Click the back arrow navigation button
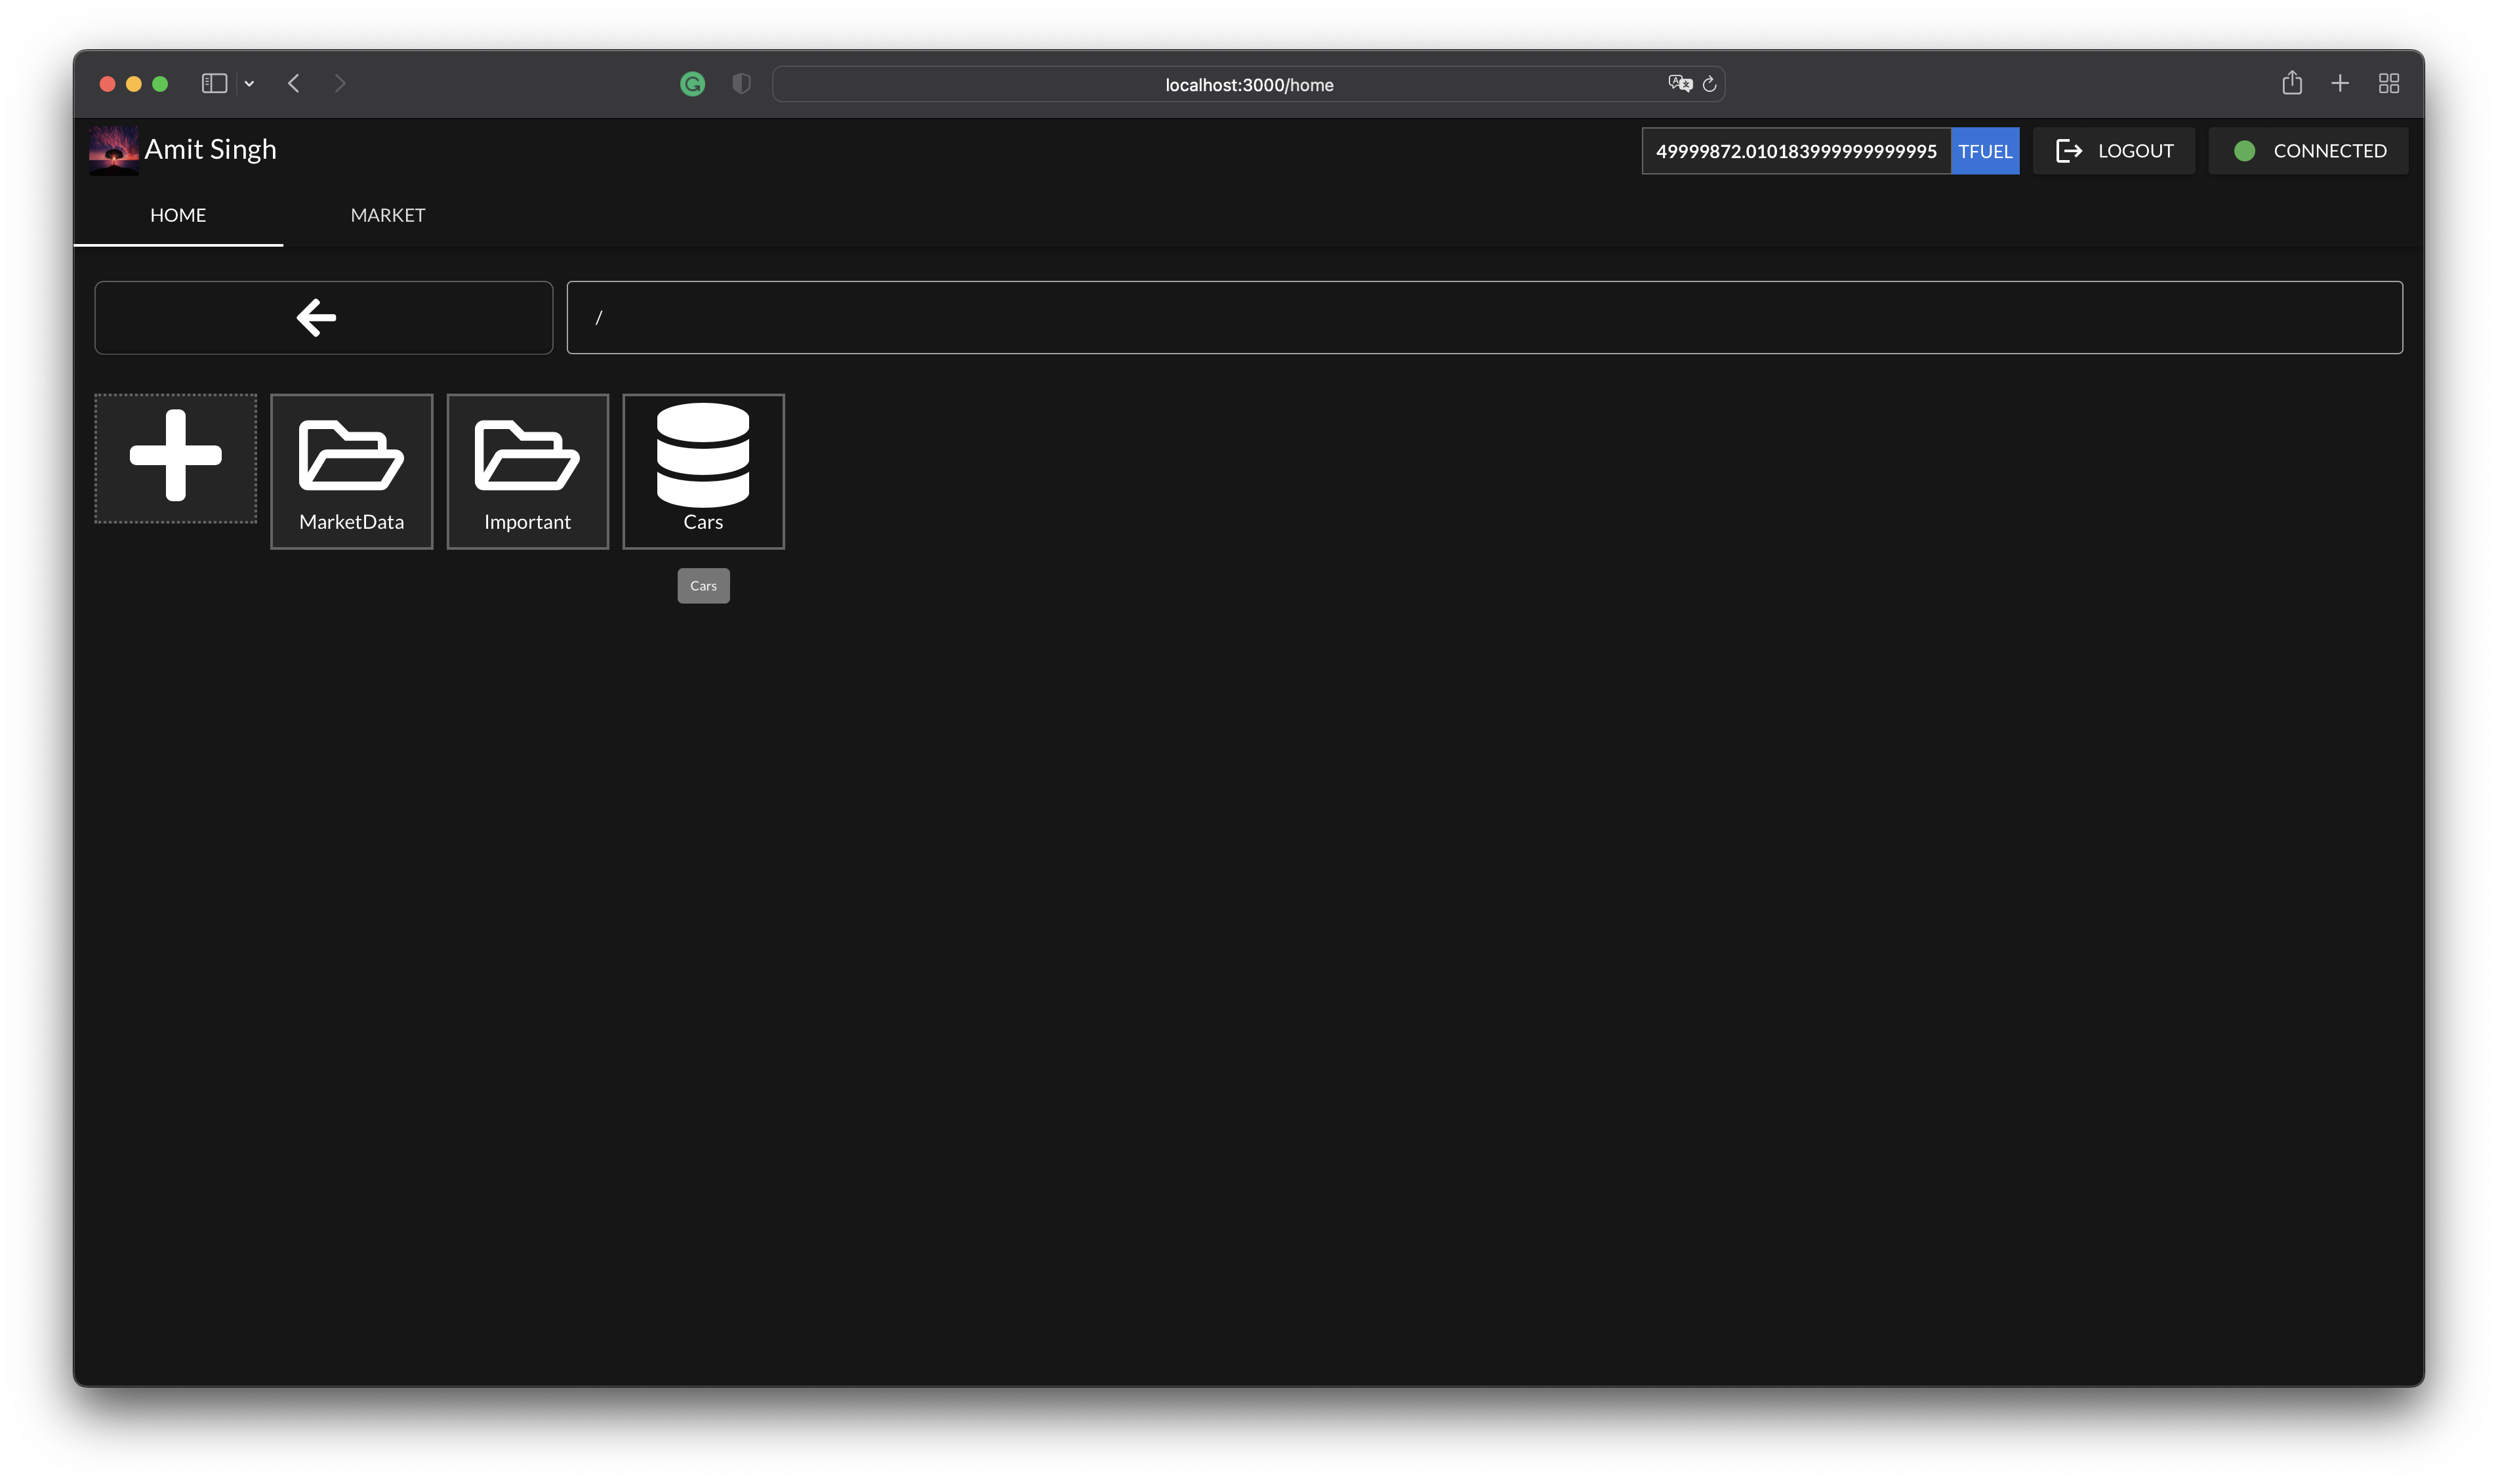This screenshot has height=1484, width=2498. pyautogui.click(x=323, y=317)
